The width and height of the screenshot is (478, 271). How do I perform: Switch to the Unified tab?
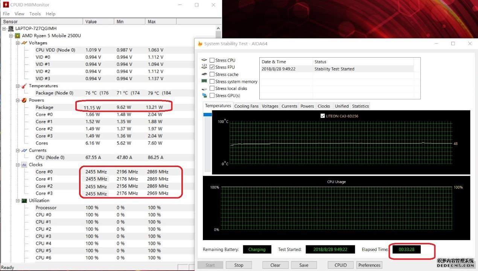pyautogui.click(x=342, y=106)
